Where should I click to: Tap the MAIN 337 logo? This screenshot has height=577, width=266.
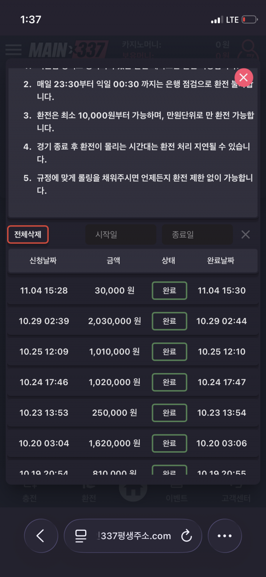point(69,49)
